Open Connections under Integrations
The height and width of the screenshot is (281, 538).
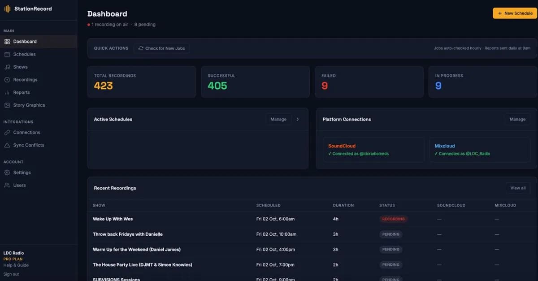click(39, 133)
